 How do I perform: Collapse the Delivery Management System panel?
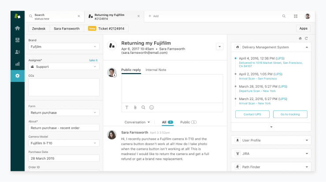pos(307,47)
